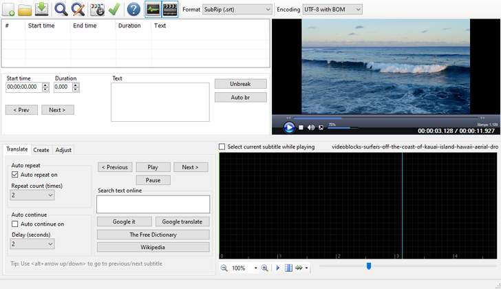Open Find with the magnifying glass icon
The height and width of the screenshot is (289, 501).
click(x=61, y=10)
